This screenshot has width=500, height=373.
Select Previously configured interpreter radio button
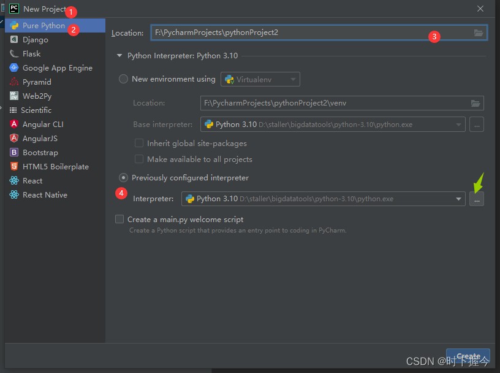tap(123, 177)
